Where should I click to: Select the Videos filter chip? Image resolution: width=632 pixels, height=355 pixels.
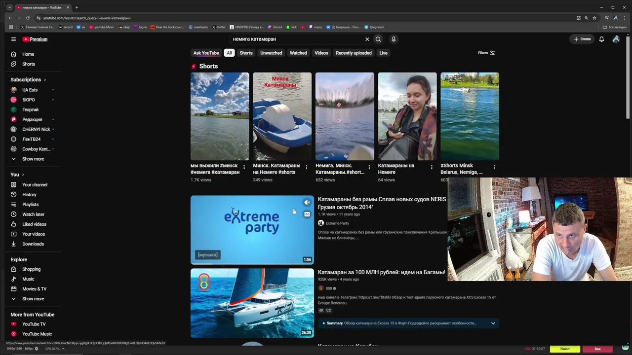coord(321,53)
